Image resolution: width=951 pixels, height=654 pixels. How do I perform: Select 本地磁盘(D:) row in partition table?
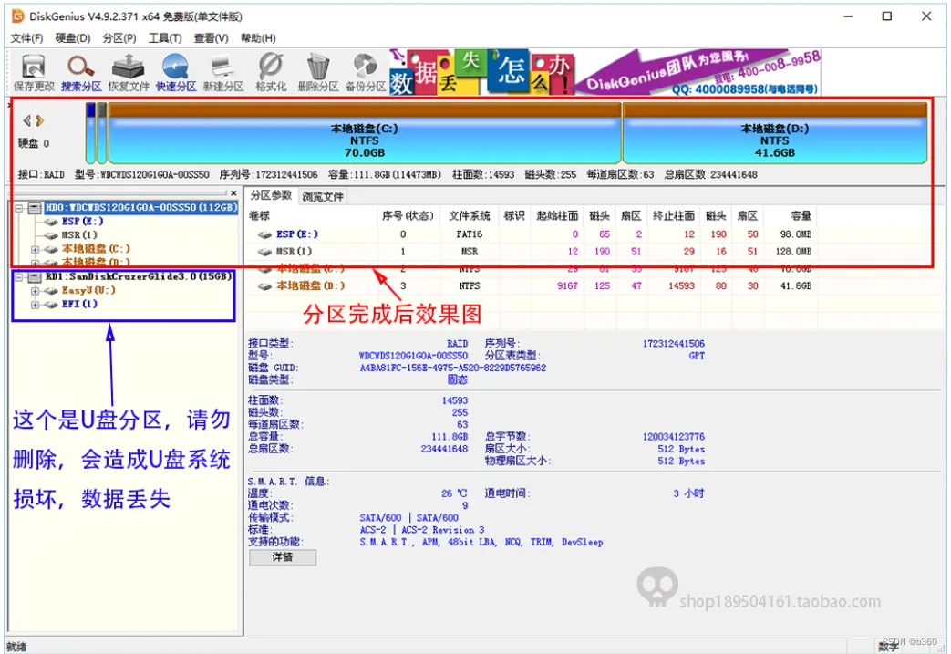point(533,285)
